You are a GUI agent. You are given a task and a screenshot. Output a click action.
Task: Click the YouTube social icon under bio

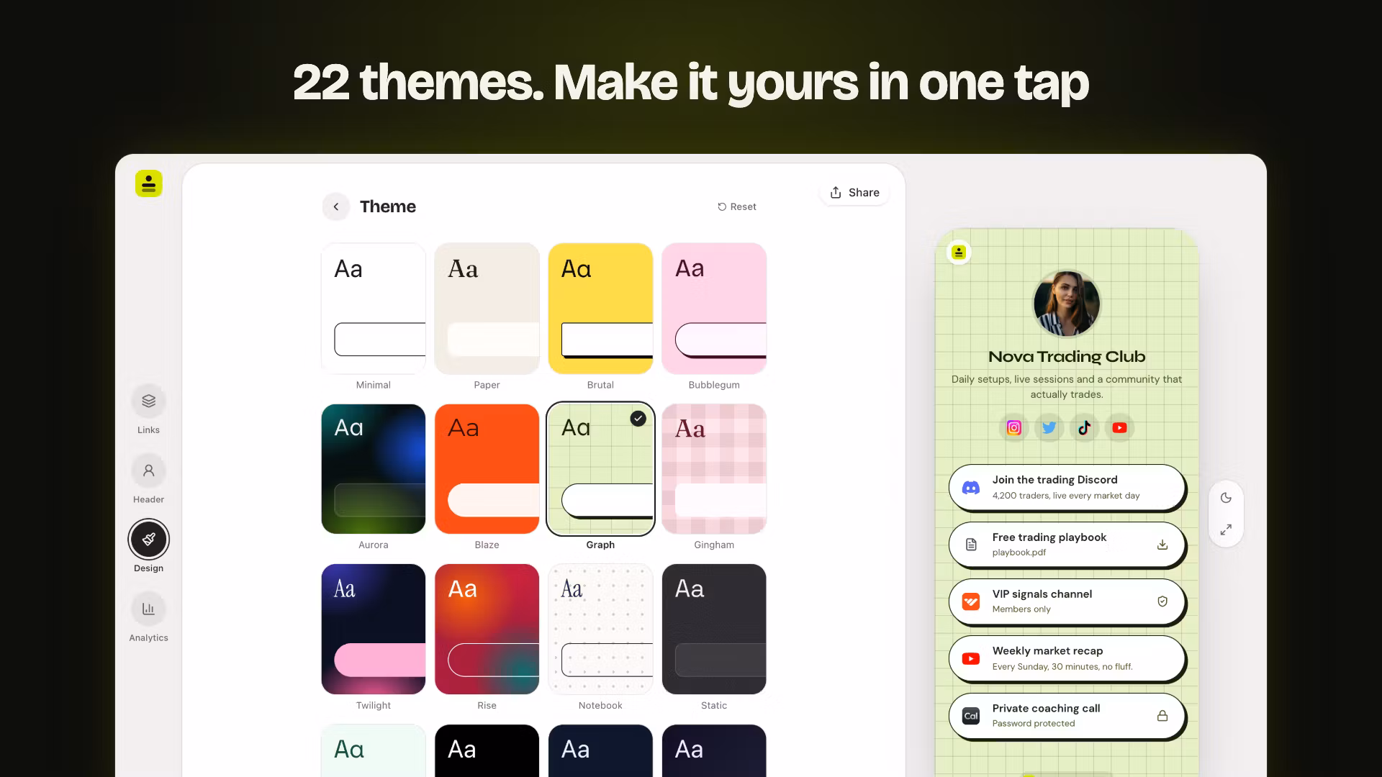[x=1119, y=428]
